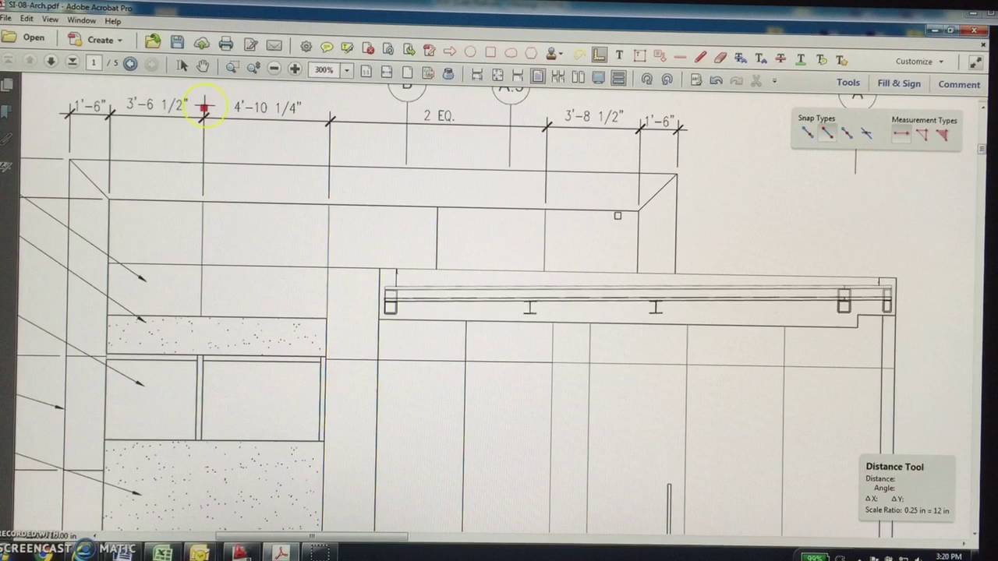
Task: Choose the arrow selection tool
Action: click(x=182, y=66)
